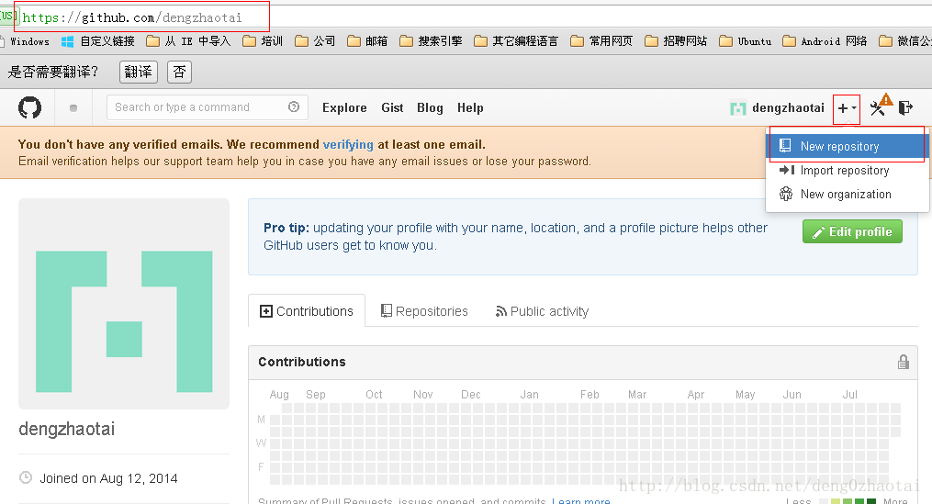Image resolution: width=932 pixels, height=504 pixels.
Task: Click the Edit profile button
Action: [852, 231]
